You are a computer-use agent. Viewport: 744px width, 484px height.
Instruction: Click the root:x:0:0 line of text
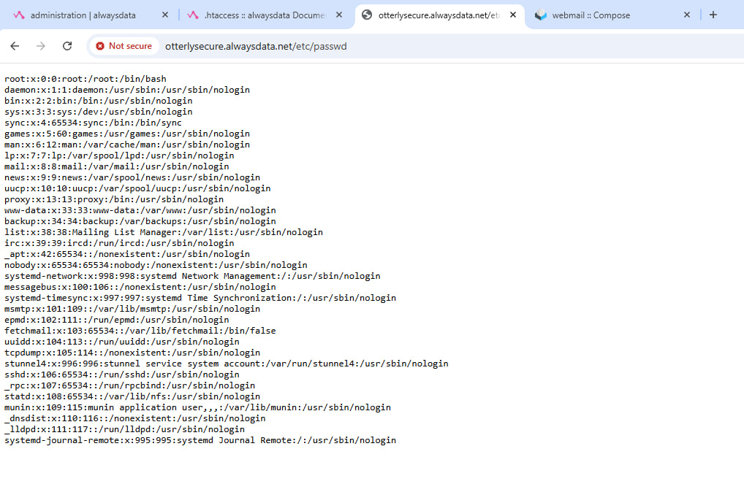[x=86, y=79]
